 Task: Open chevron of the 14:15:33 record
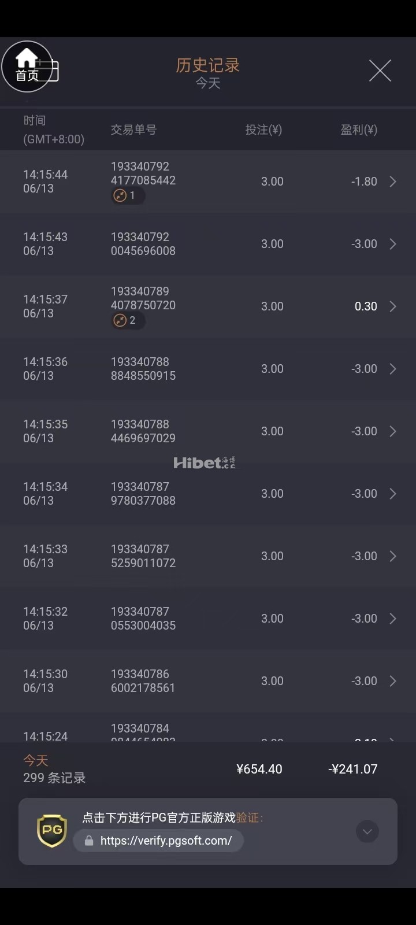[393, 556]
